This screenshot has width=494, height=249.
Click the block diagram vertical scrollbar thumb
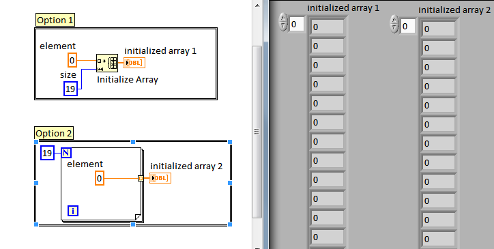click(257, 132)
